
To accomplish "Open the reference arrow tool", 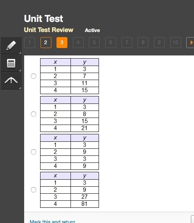I will click(x=11, y=80).
